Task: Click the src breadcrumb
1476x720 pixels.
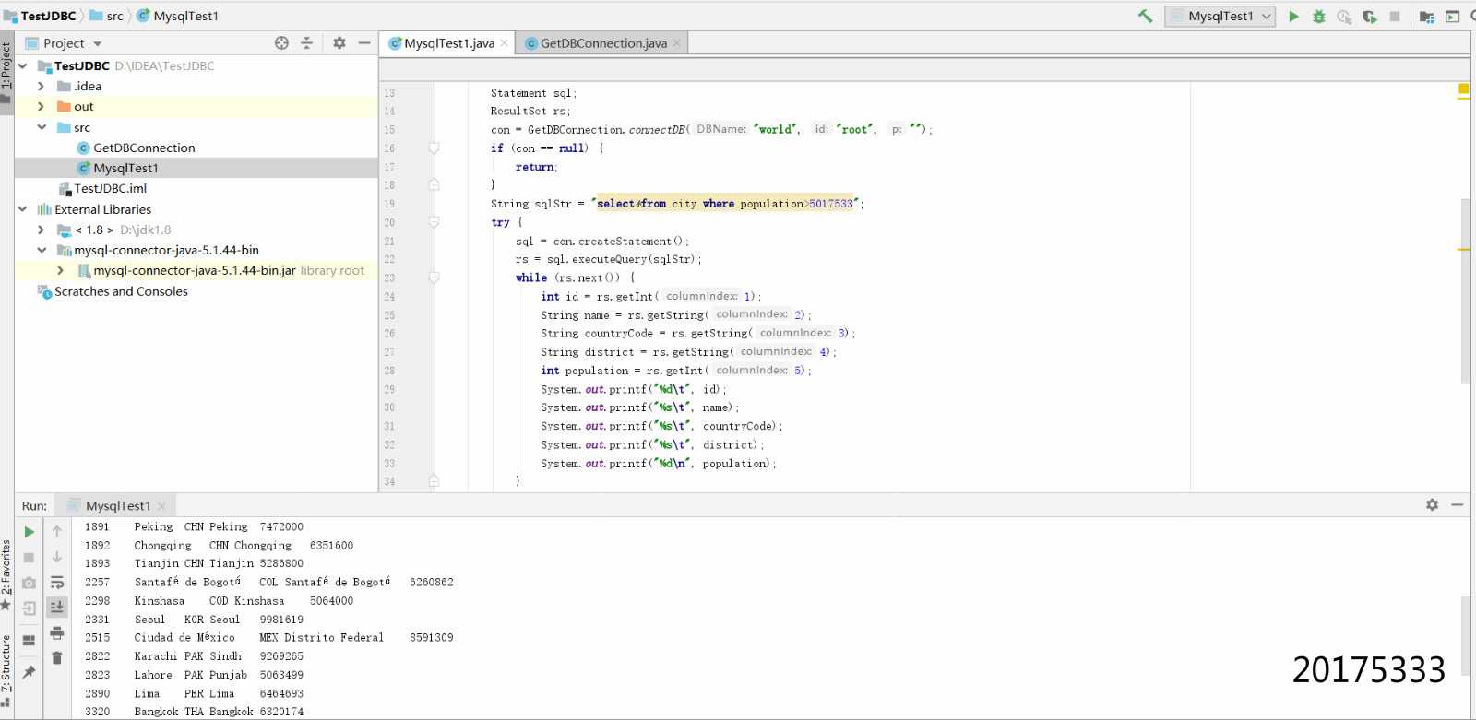Action: (106, 16)
